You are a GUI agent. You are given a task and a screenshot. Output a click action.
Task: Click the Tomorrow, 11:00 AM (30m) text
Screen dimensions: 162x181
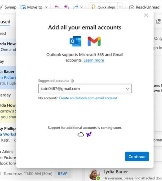(28, 174)
